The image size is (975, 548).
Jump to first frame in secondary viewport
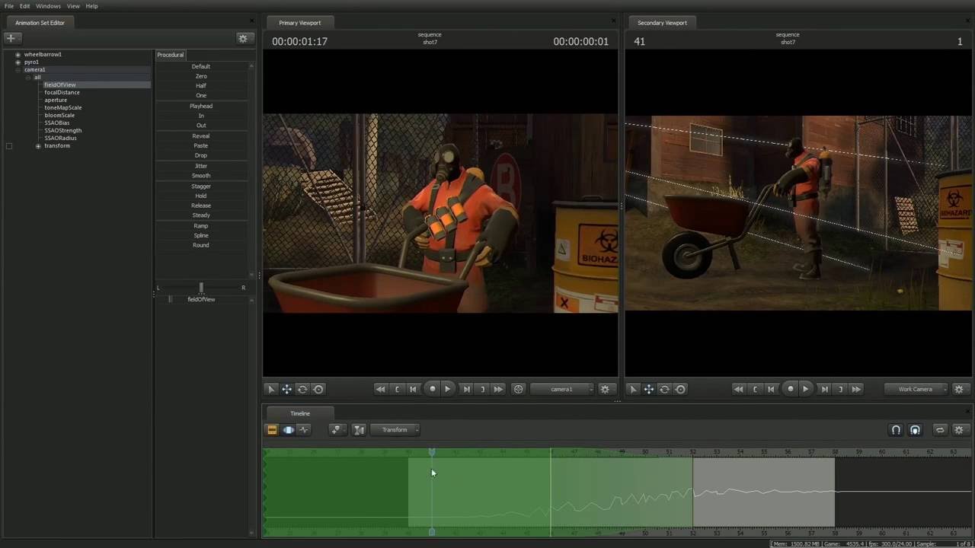(738, 389)
